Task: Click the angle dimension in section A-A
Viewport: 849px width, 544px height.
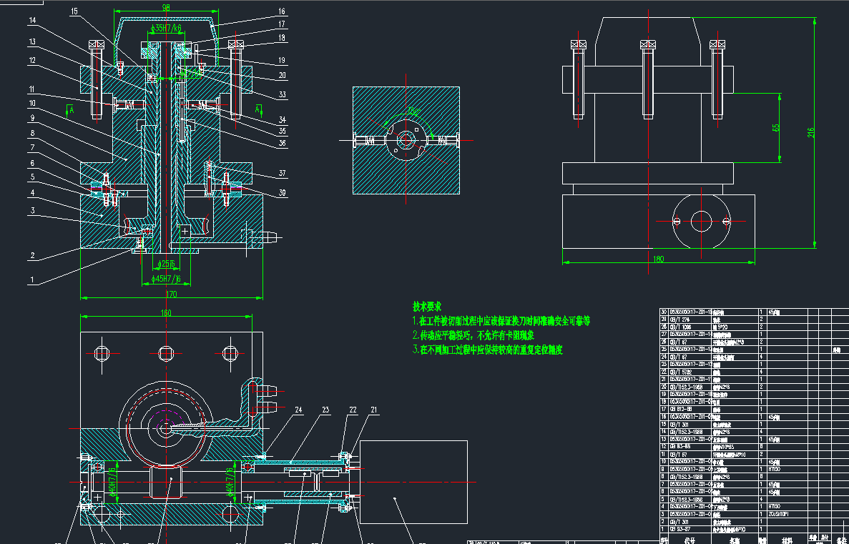Action: (x=414, y=112)
